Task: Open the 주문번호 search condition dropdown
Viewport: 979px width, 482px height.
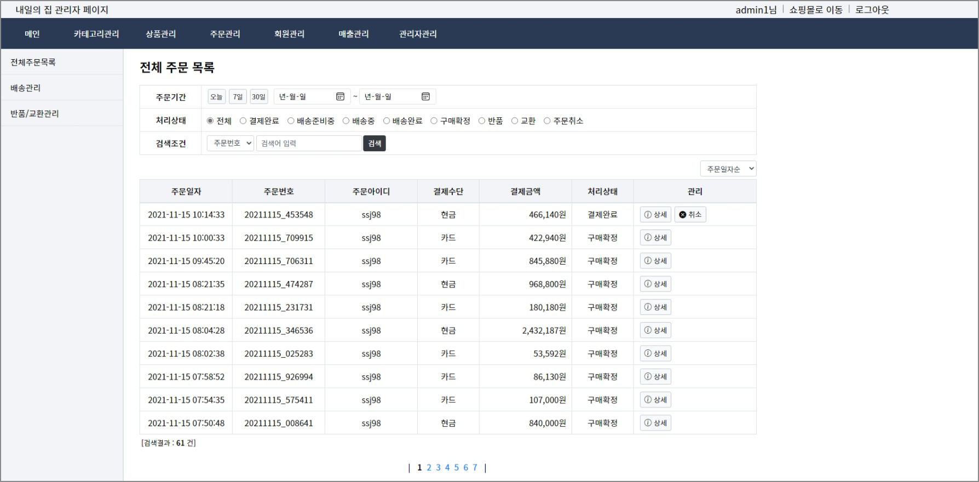Action: (x=231, y=144)
